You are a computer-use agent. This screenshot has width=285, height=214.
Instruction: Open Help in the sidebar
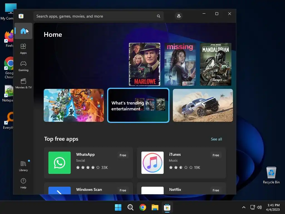tap(23, 183)
